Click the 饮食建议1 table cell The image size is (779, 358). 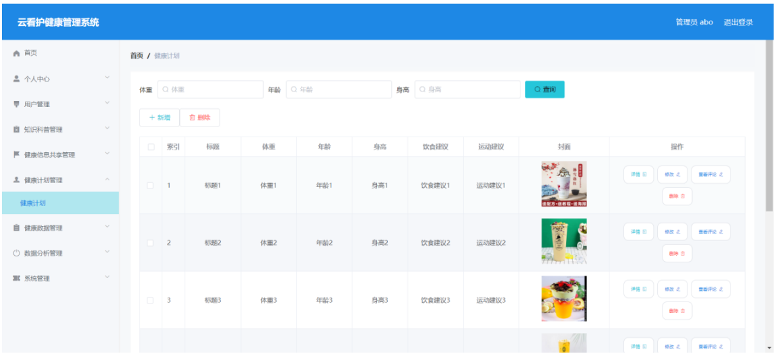pos(435,185)
